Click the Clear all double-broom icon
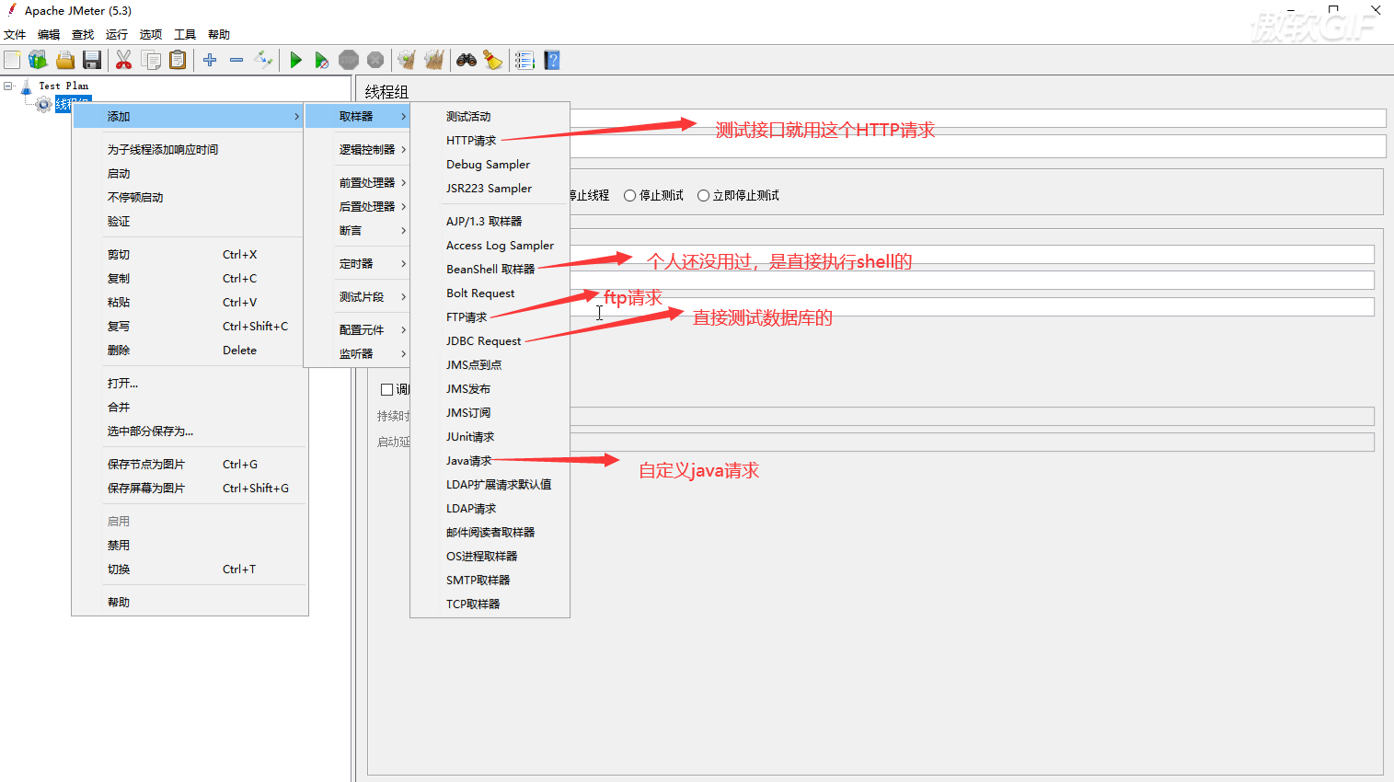The image size is (1394, 782). coord(433,61)
